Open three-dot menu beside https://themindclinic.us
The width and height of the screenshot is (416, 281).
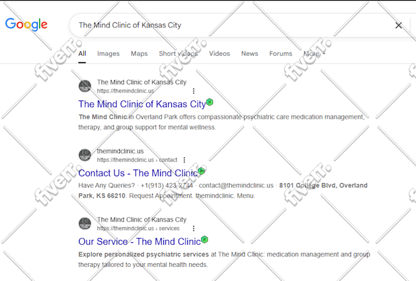tap(193, 91)
